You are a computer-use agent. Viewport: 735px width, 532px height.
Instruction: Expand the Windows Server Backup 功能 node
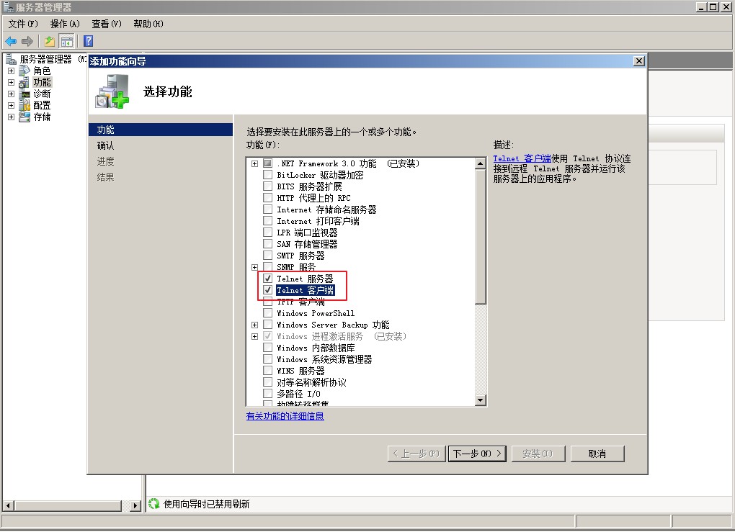click(x=255, y=325)
